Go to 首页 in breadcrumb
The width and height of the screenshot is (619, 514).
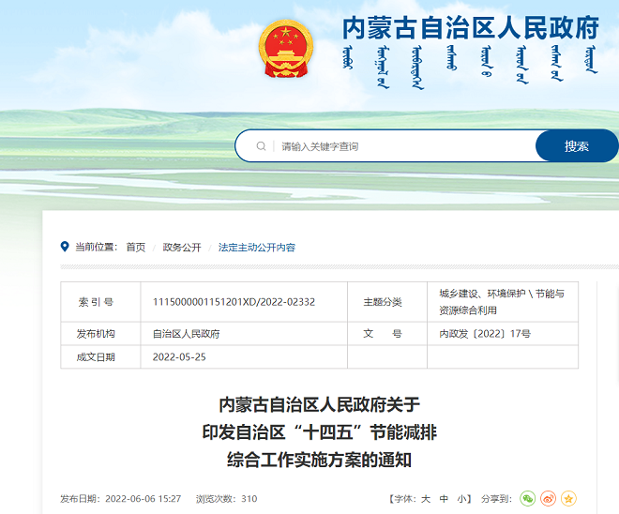136,248
